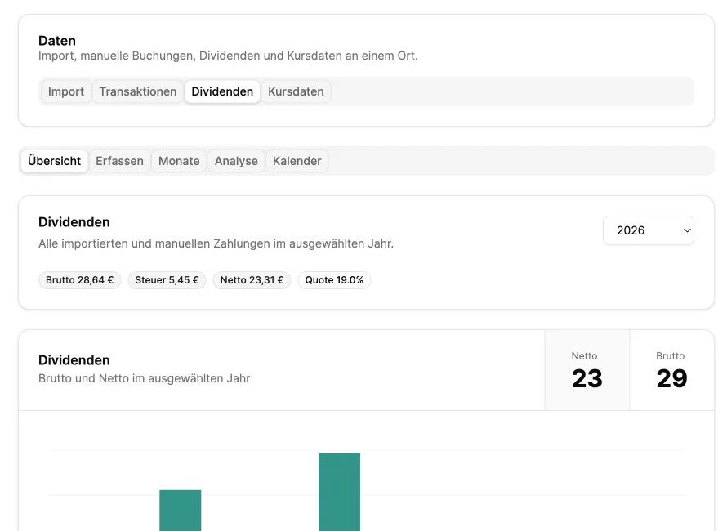Select the Dividenden tab

point(222,91)
